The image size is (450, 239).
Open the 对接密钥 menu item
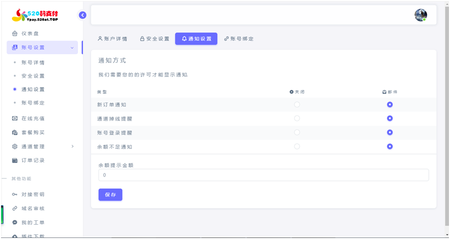point(42,195)
